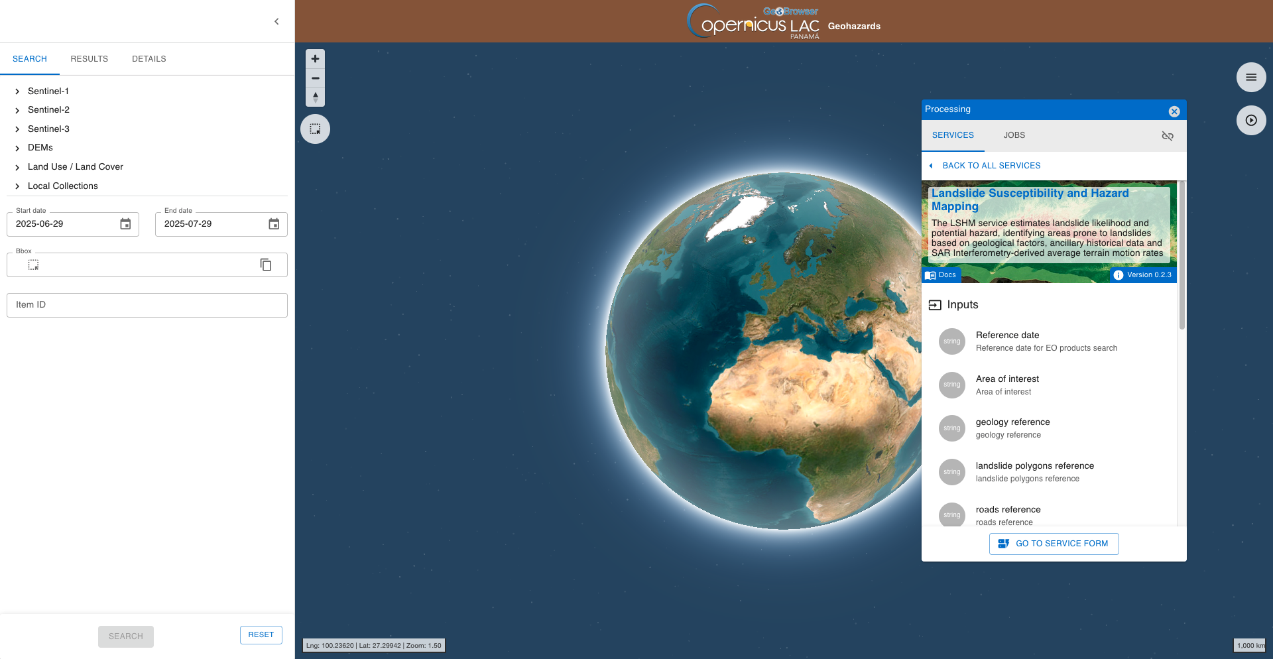Activate the area selection tool on map

pyautogui.click(x=315, y=129)
